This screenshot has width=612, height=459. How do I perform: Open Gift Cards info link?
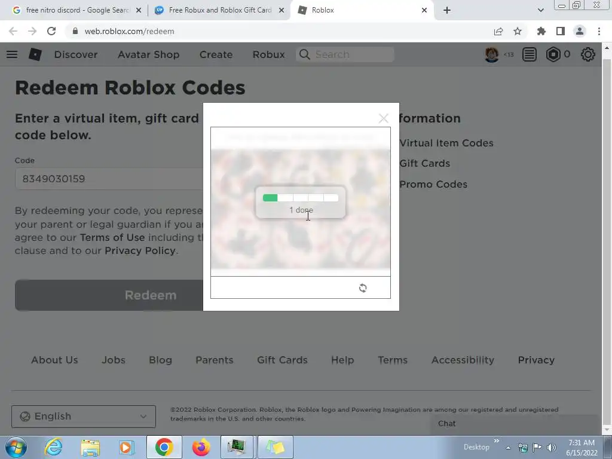click(x=425, y=164)
